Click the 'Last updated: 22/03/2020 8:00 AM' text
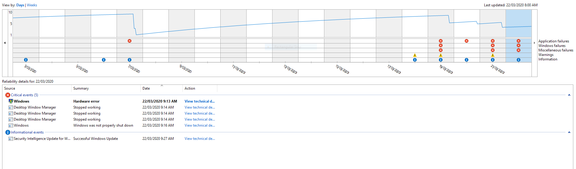The width and height of the screenshot is (576, 169). click(x=511, y=5)
